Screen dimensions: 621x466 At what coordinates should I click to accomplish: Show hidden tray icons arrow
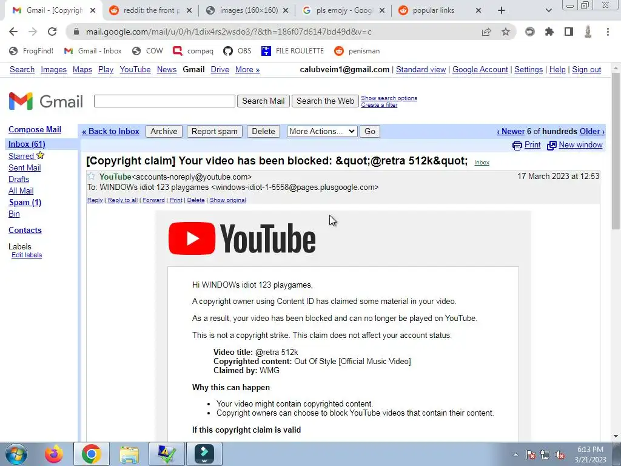pos(515,454)
